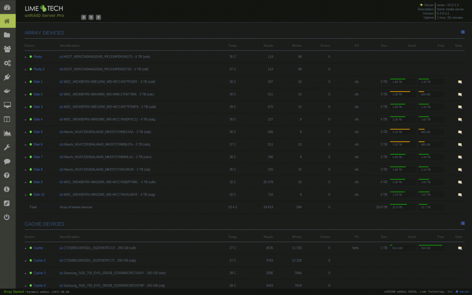Open the Info icon in sidebar
The width and height of the screenshot is (472, 295).
pos(7,189)
